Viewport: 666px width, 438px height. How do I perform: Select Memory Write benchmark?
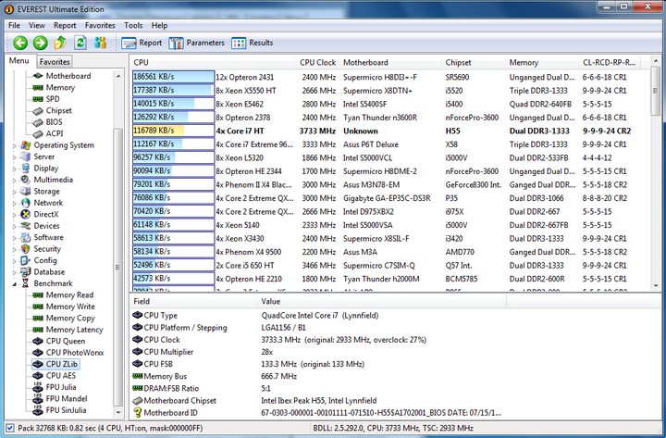(70, 307)
